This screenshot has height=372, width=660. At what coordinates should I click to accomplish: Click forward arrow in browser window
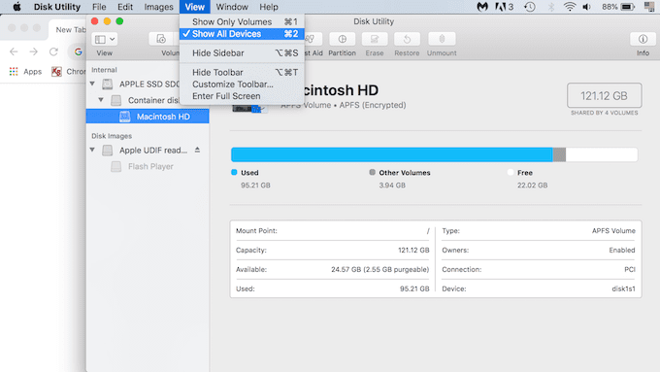pos(34,51)
